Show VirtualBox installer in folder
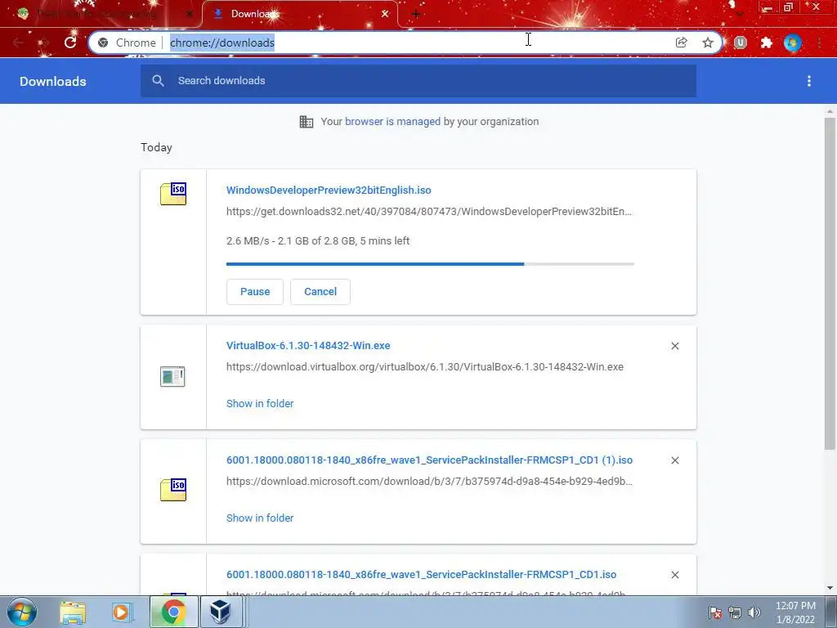 (x=260, y=404)
